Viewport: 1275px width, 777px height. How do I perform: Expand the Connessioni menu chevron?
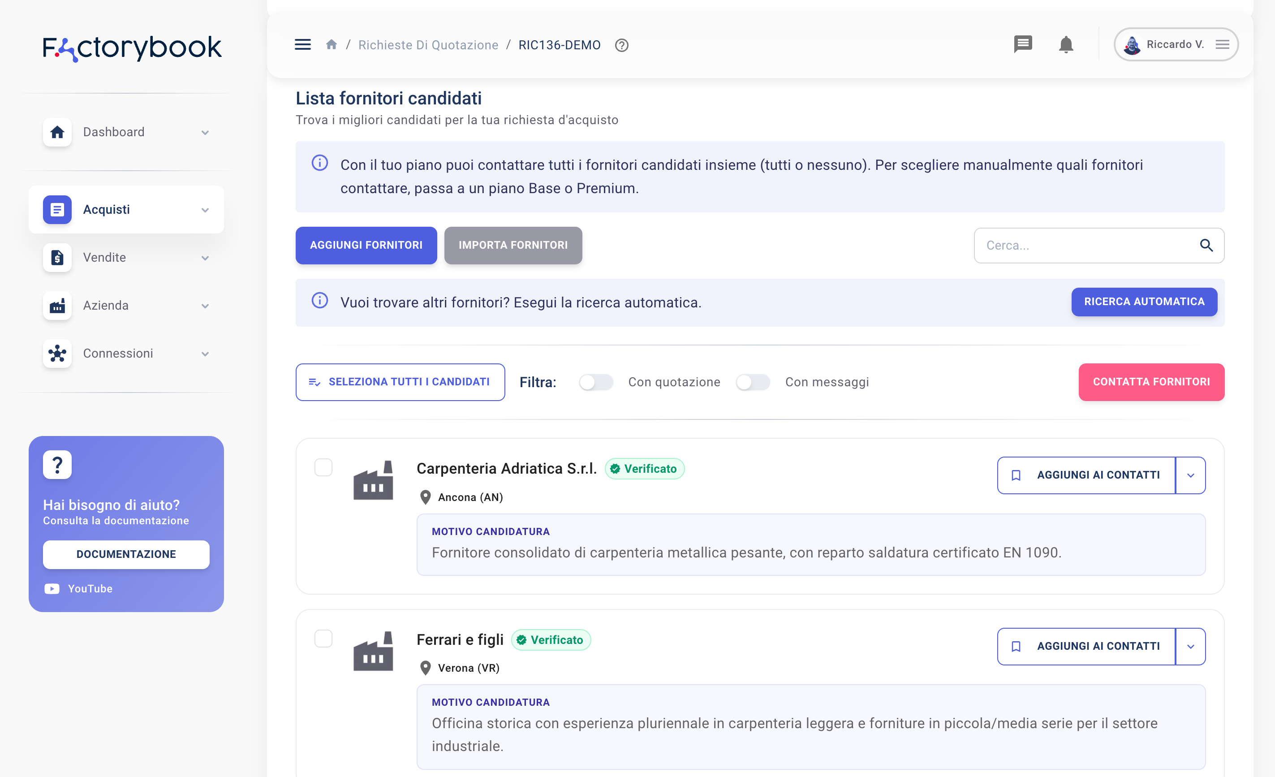tap(206, 354)
